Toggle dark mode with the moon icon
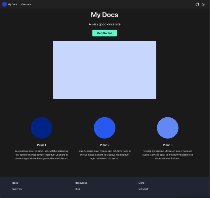The height and width of the screenshot is (198, 210). [x=204, y=4]
